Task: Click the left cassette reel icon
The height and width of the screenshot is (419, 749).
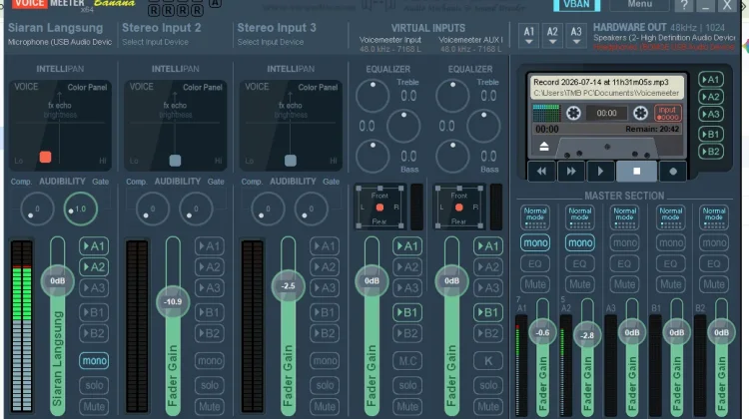Action: coord(573,113)
